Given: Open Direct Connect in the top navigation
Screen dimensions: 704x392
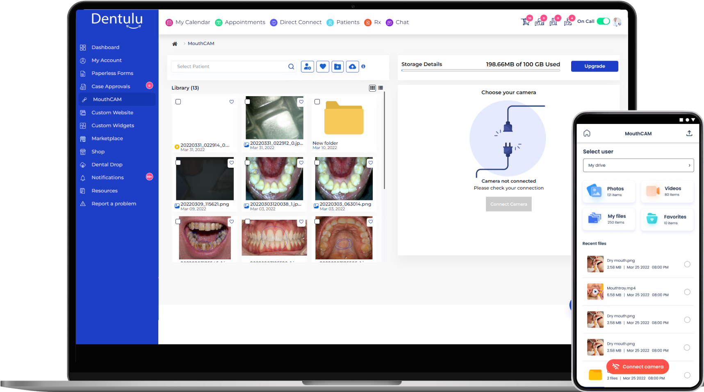Looking at the screenshot, I should [x=296, y=23].
